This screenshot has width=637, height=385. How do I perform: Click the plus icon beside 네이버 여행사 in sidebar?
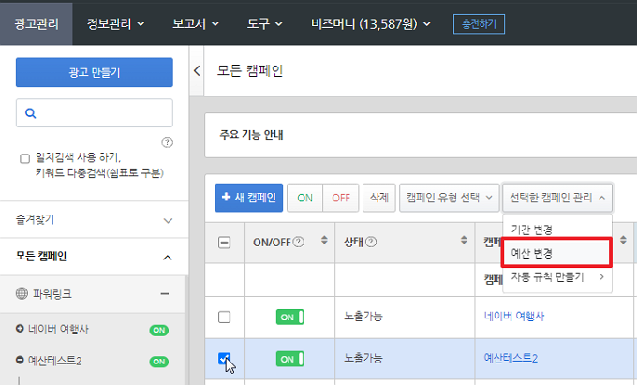(x=21, y=330)
